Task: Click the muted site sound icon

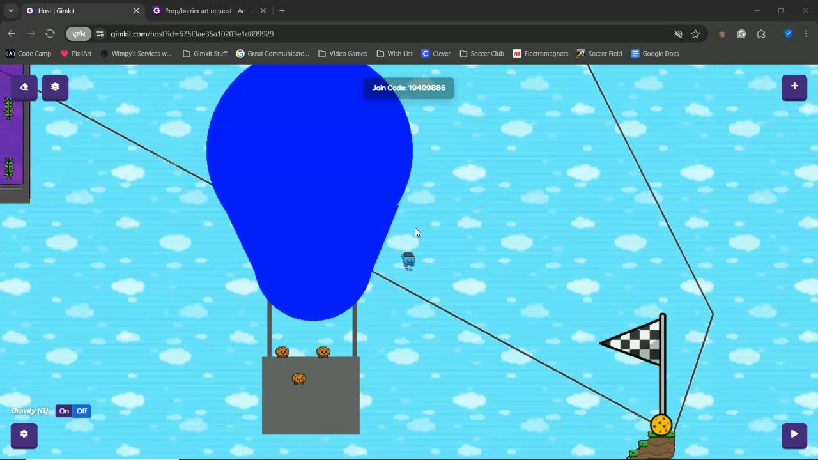Action: tap(678, 34)
